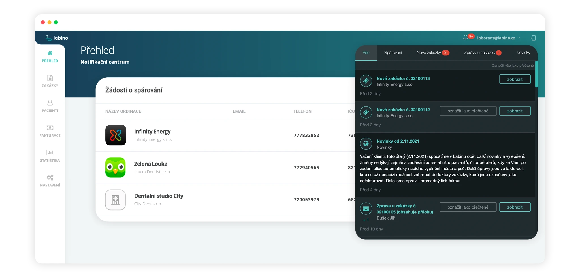Open Fakturace billing section
580x279 pixels.
50,131
